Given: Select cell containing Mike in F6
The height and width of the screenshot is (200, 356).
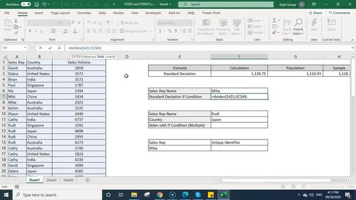Looking at the screenshot, I should [x=239, y=91].
